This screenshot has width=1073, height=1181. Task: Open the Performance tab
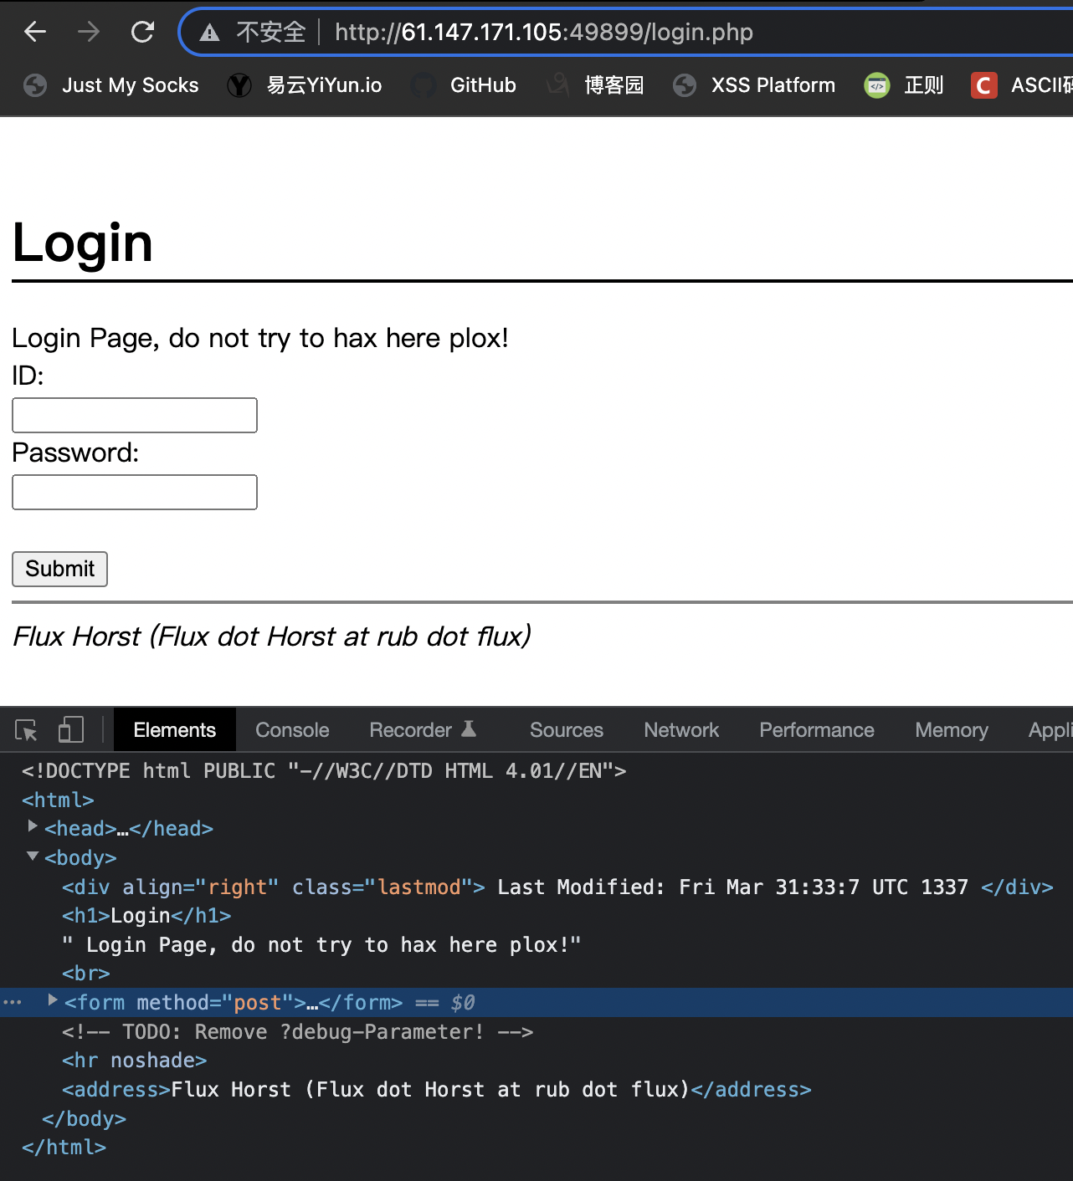click(817, 730)
